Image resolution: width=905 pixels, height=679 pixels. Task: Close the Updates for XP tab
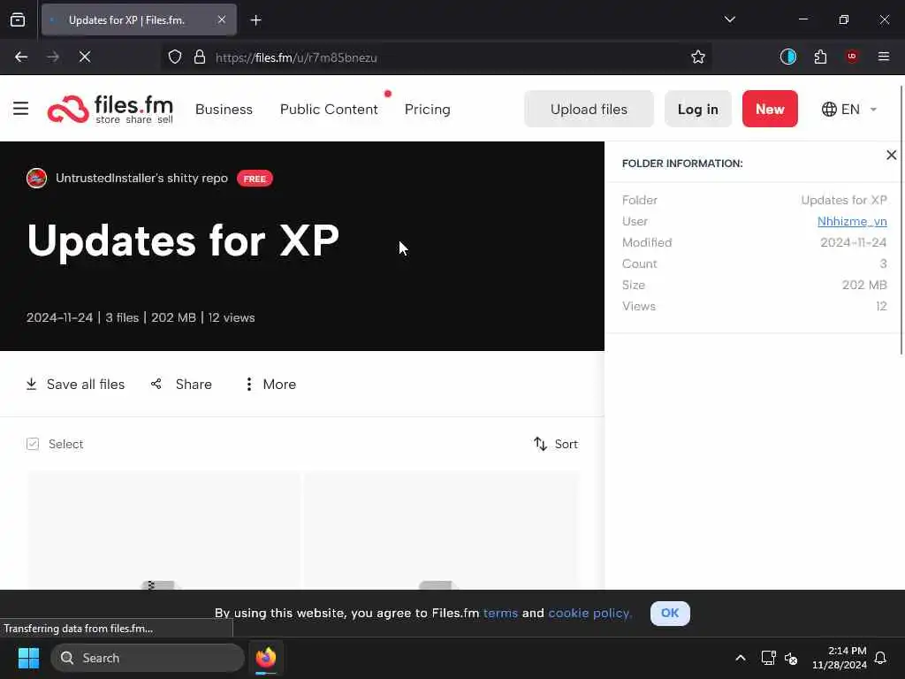click(x=222, y=20)
